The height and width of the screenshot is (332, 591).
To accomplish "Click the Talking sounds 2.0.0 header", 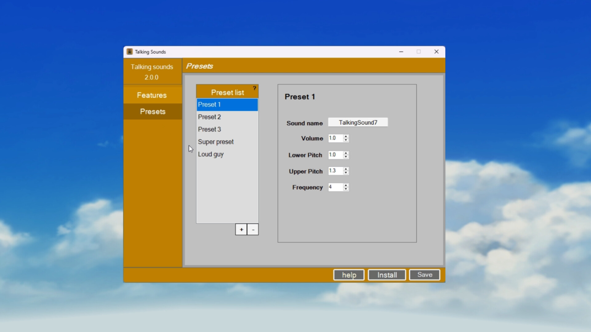I will (x=152, y=71).
